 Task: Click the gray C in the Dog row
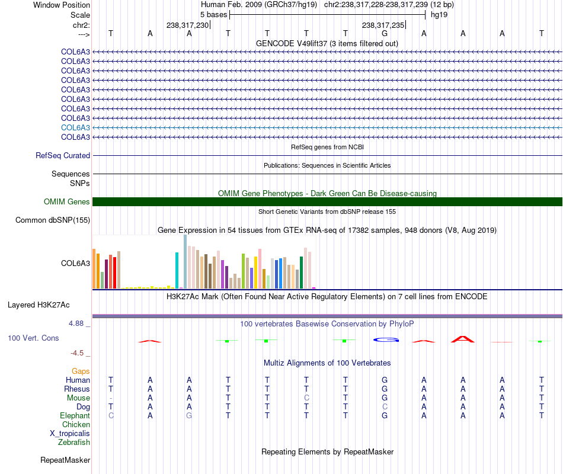(385, 406)
